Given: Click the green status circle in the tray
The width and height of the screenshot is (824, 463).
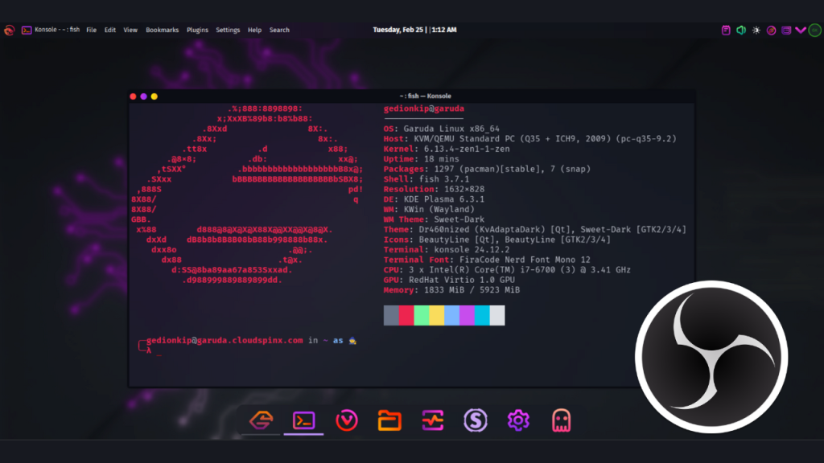Looking at the screenshot, I should [815, 30].
